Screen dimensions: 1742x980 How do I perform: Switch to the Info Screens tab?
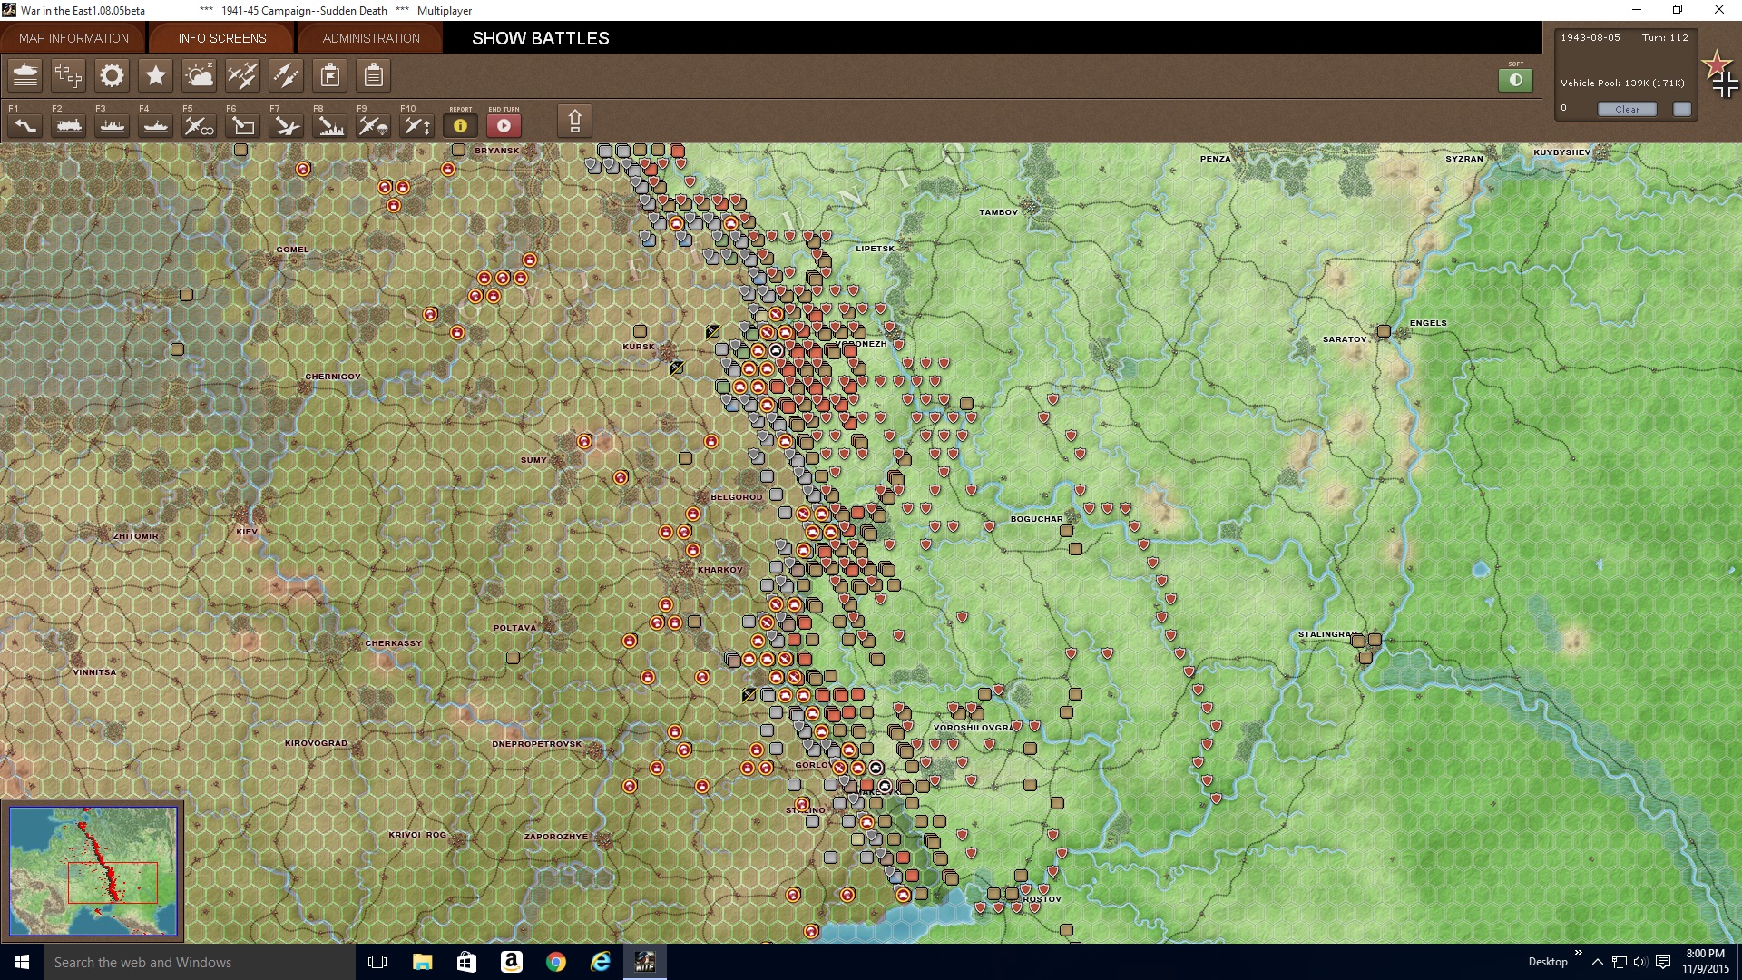pyautogui.click(x=222, y=38)
